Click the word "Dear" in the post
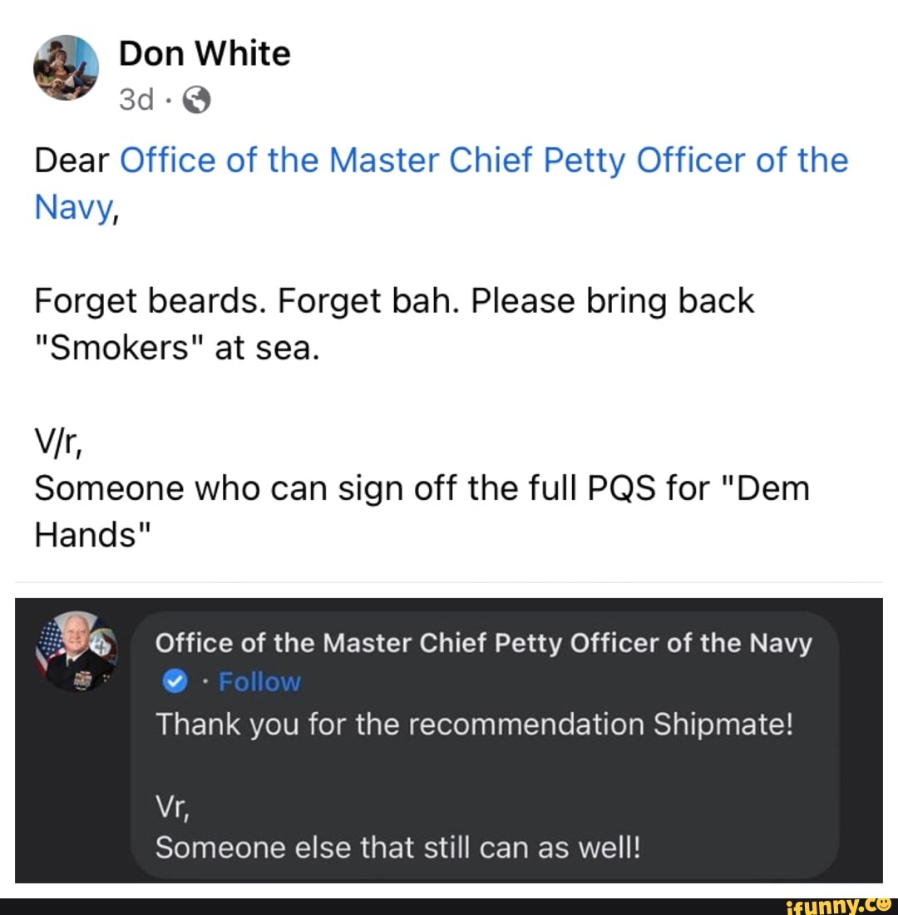 pos(72,160)
